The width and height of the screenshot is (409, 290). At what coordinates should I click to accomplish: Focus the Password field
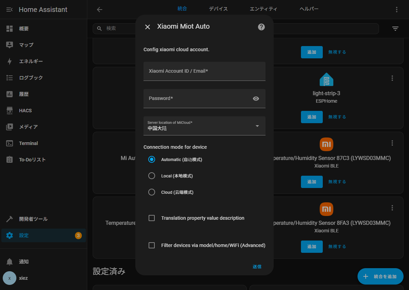(x=204, y=99)
